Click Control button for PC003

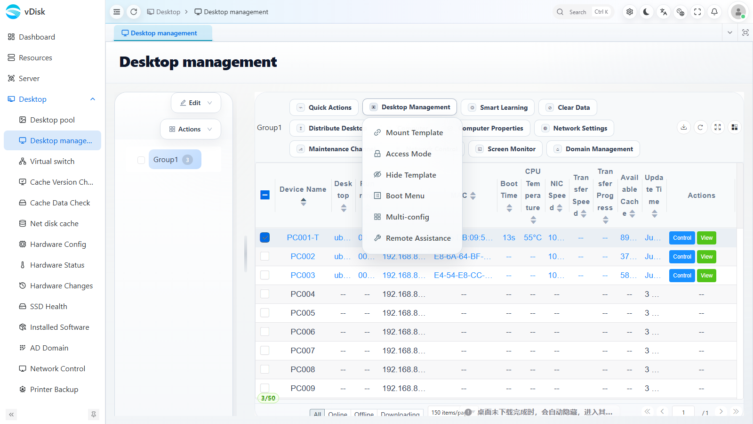[682, 276]
